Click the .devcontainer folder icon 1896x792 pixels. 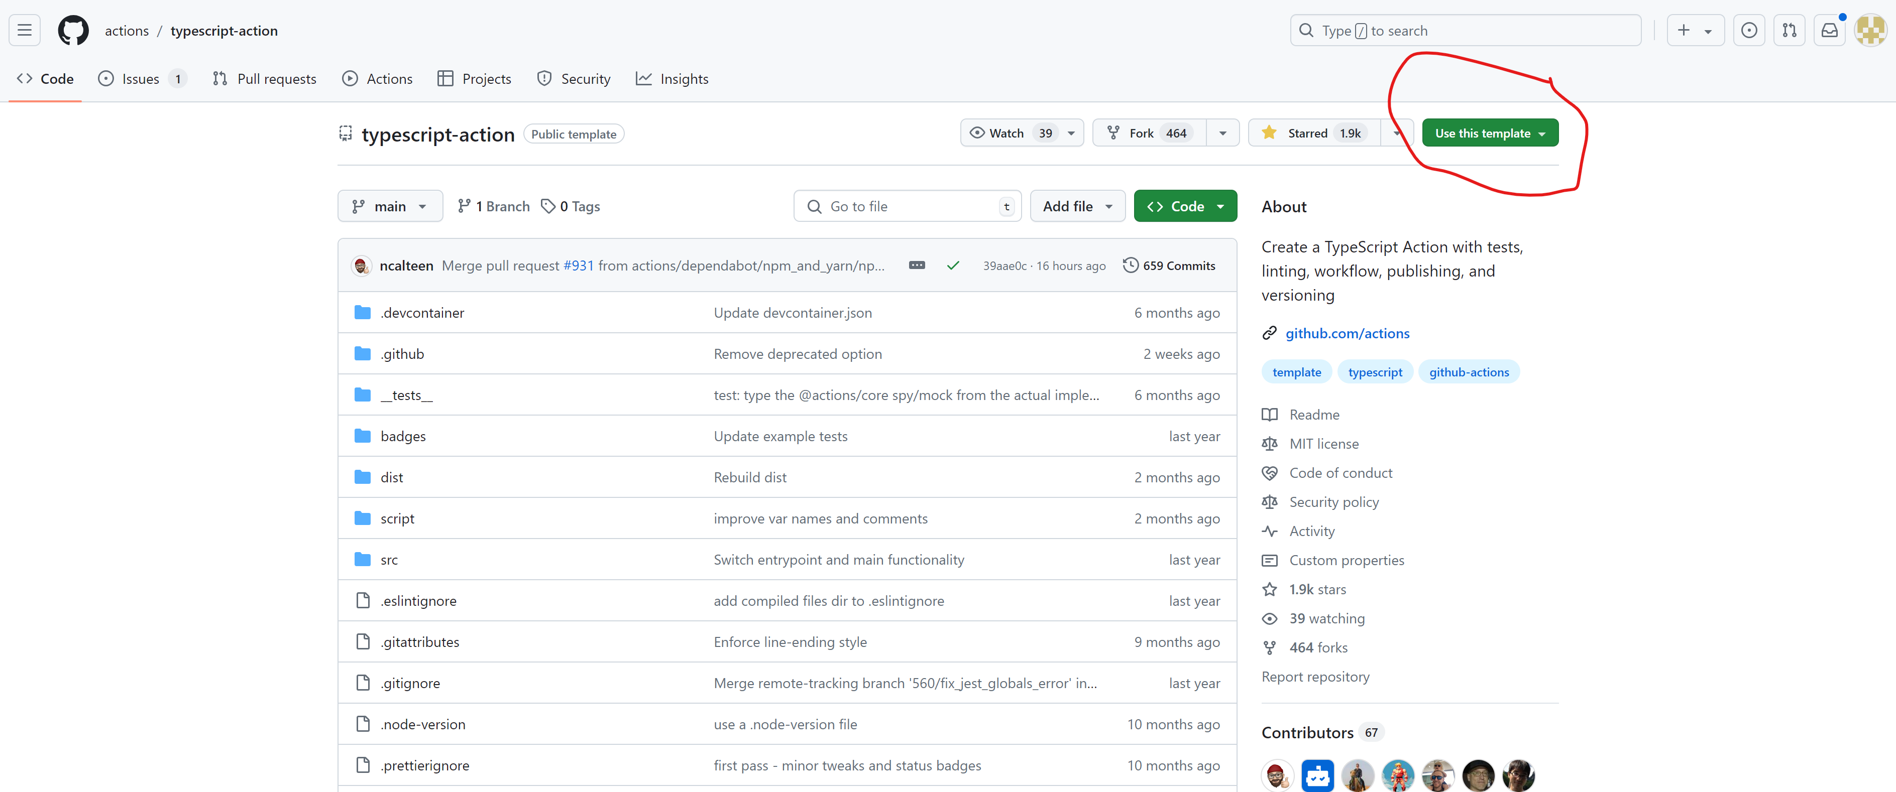pos(362,313)
